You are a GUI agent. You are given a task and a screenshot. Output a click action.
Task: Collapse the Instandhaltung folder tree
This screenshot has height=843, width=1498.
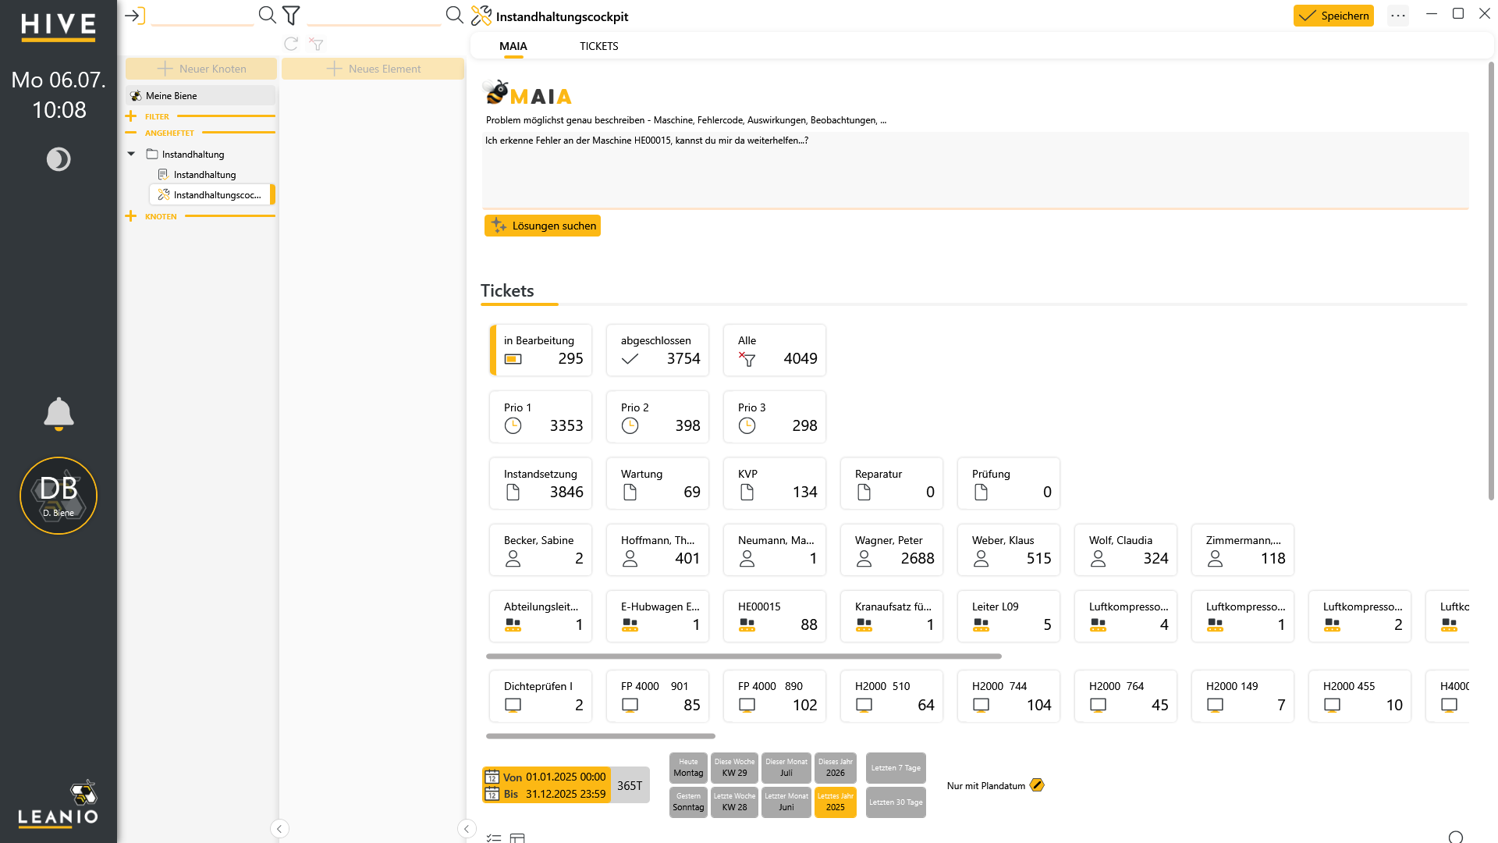tap(131, 154)
